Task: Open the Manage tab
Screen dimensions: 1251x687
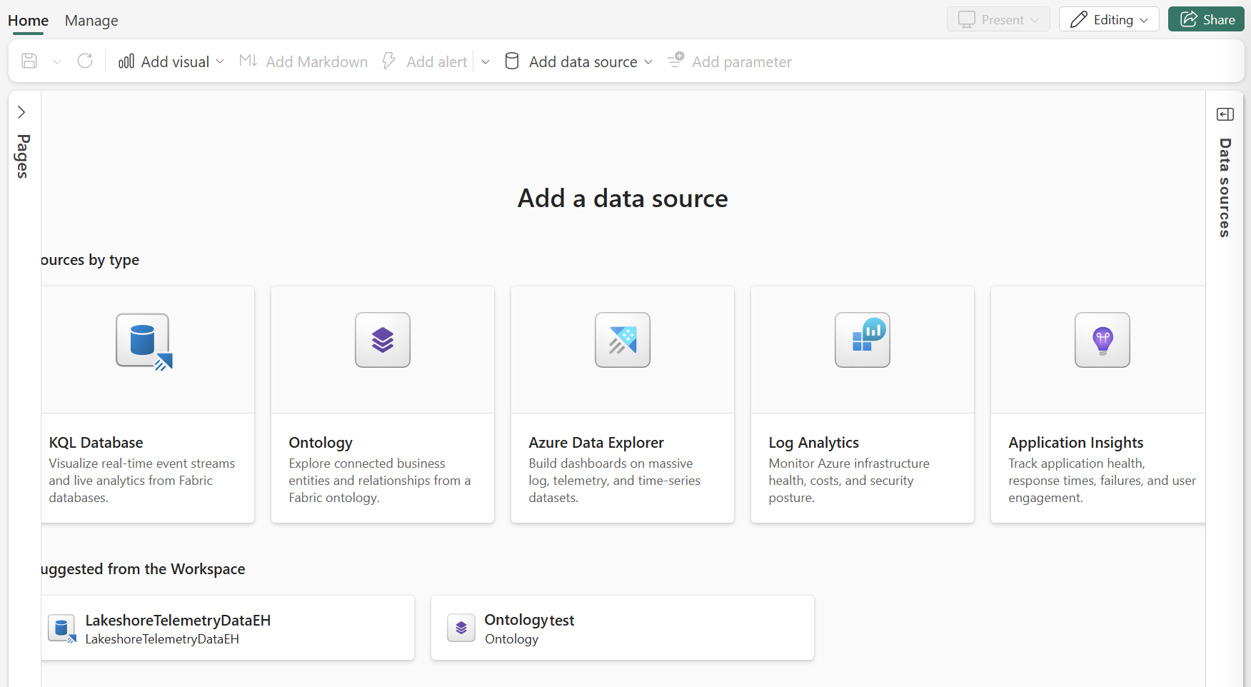Action: 91,21
